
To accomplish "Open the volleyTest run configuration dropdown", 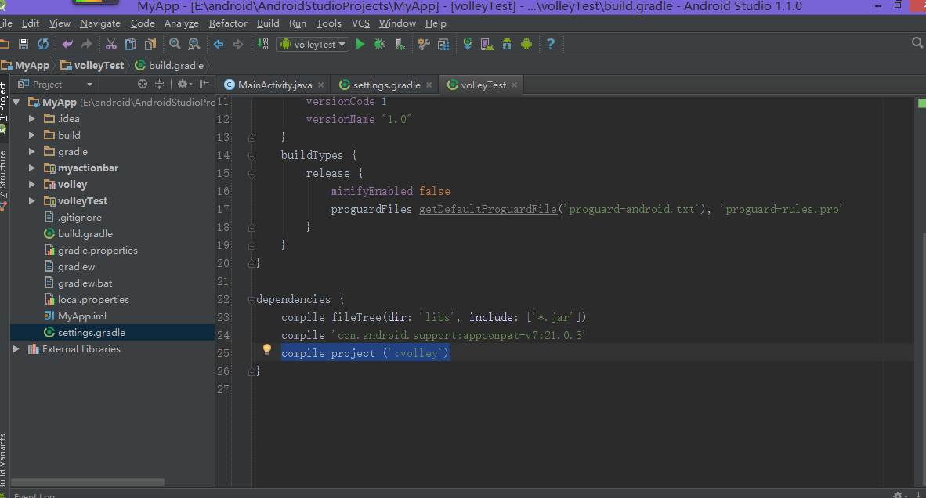I will tap(313, 45).
